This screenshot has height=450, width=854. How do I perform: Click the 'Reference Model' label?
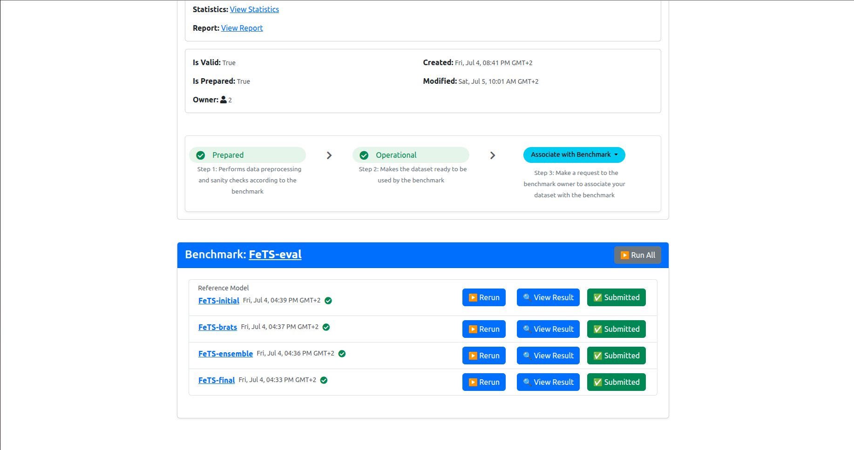[224, 288]
